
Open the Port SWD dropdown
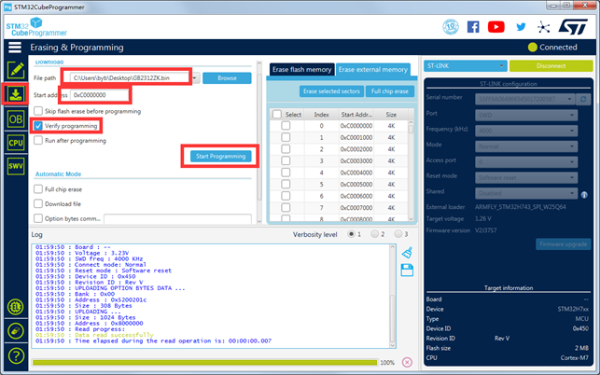pyautogui.click(x=526, y=115)
